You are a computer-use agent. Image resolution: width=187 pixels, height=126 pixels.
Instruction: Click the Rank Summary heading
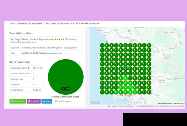pyautogui.click(x=20, y=62)
